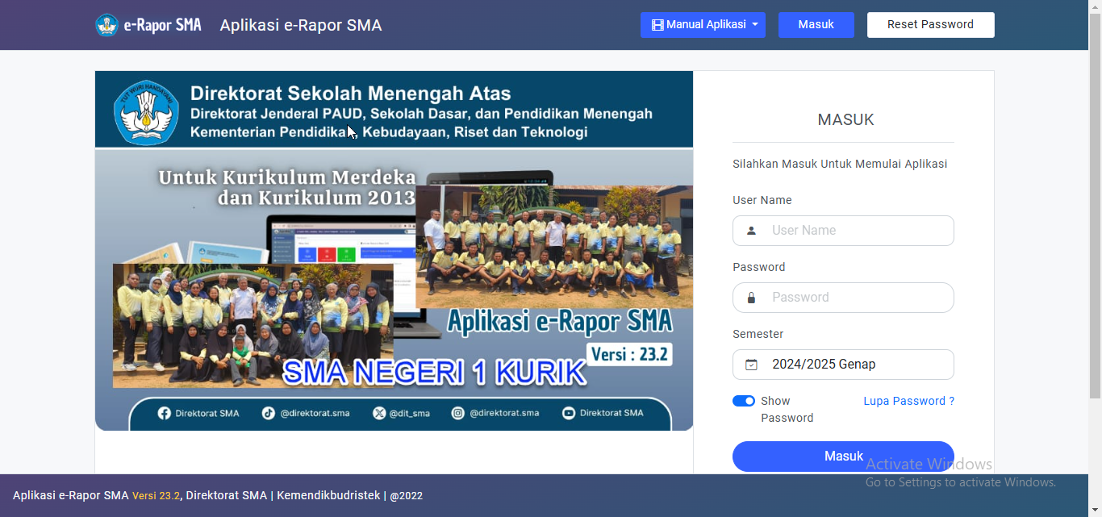The width and height of the screenshot is (1102, 517).
Task: Focus the User Name input field
Action: 843,231
